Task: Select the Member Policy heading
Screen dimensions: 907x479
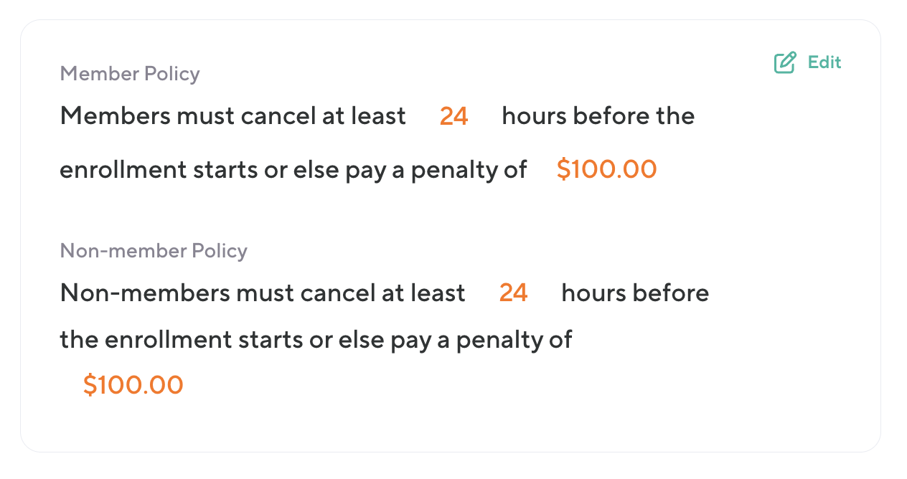Action: [130, 74]
